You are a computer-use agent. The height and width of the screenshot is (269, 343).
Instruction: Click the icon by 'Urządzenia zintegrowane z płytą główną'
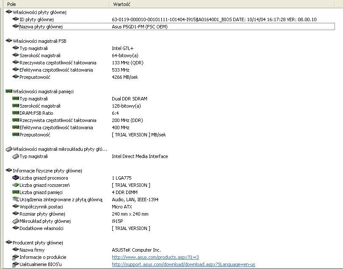point(16,199)
